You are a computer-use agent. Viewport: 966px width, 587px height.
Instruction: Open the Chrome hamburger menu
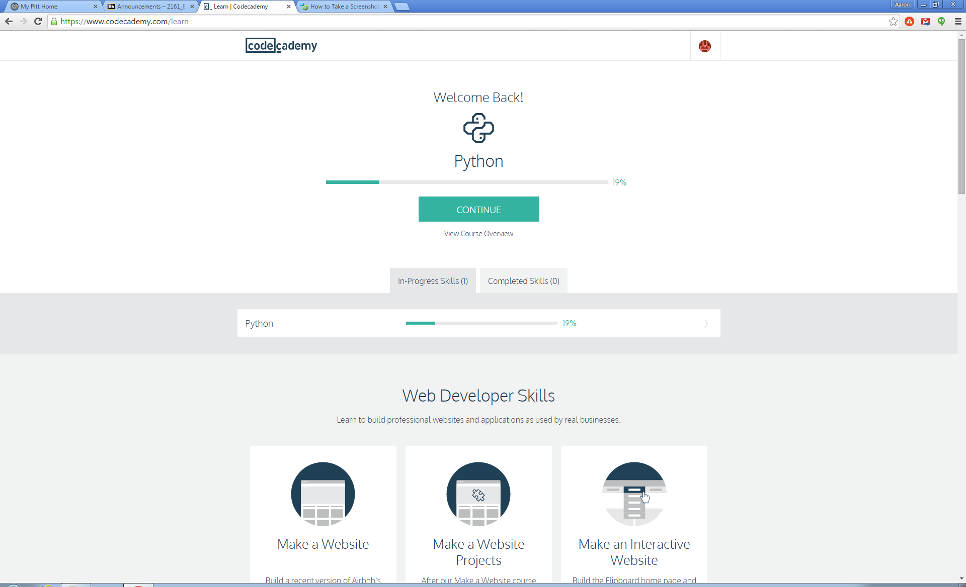(958, 22)
